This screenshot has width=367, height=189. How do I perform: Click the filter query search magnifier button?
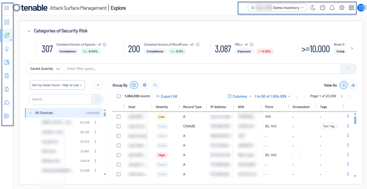coord(348,69)
